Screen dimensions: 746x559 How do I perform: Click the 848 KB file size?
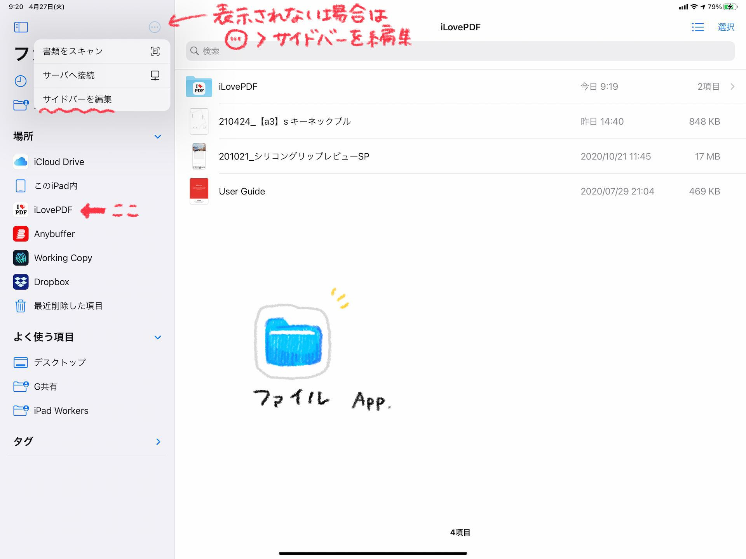[x=704, y=122]
